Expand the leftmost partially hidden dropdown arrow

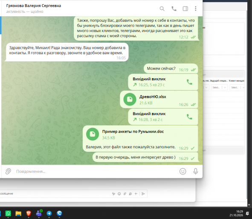point(206,87)
